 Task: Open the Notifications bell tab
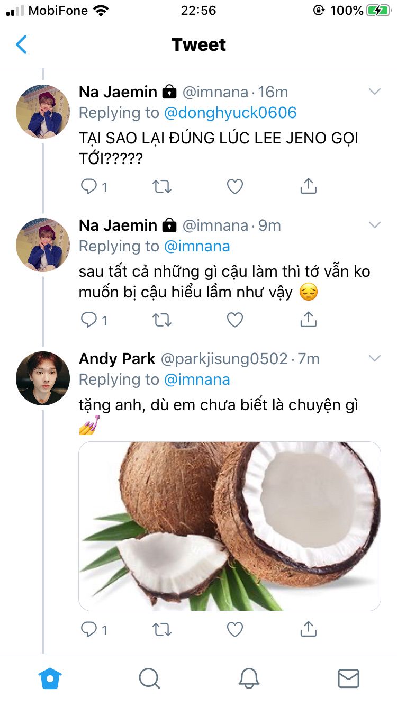pyautogui.click(x=249, y=678)
